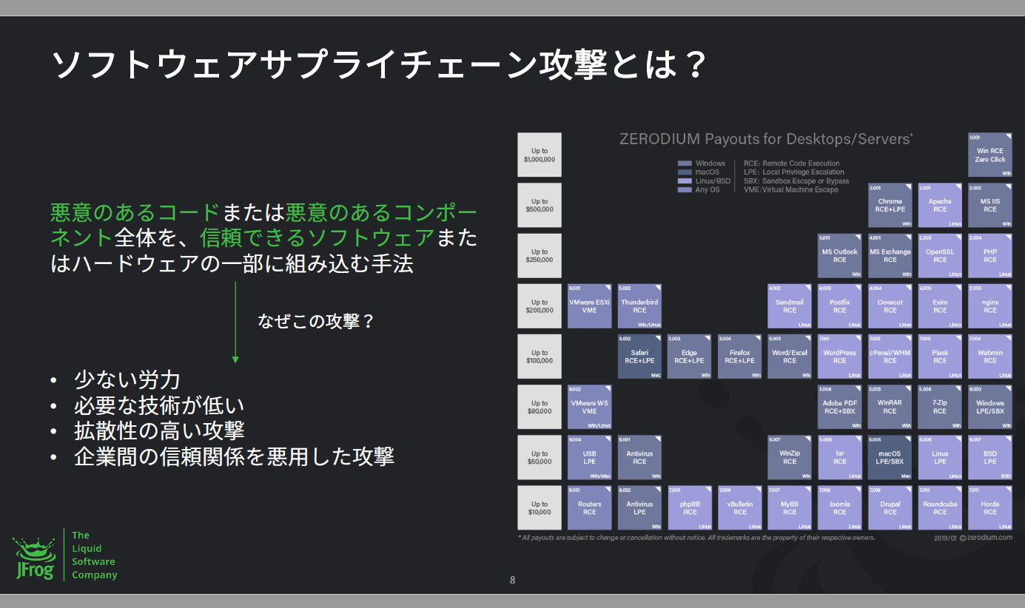Click the Win RCE Zero Click cell

coord(990,155)
